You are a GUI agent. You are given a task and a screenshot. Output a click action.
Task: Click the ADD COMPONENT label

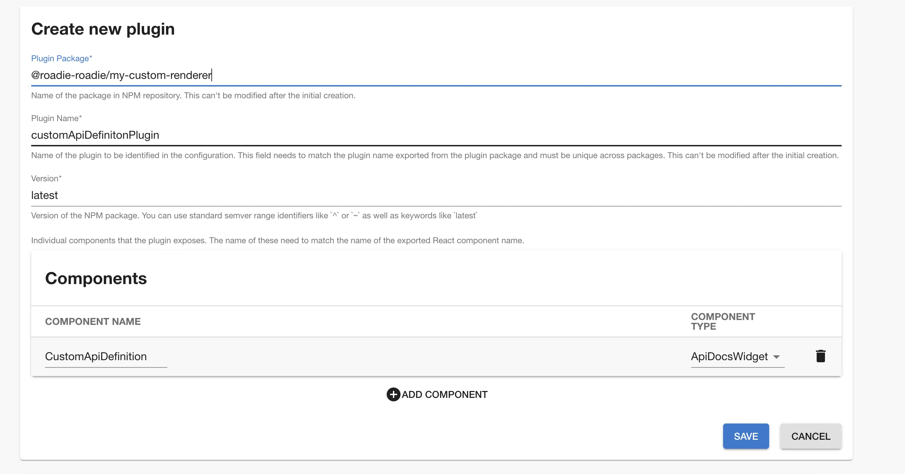[x=445, y=394]
